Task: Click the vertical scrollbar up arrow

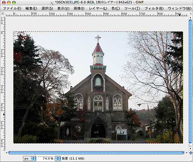Action: pyautogui.click(x=190, y=18)
